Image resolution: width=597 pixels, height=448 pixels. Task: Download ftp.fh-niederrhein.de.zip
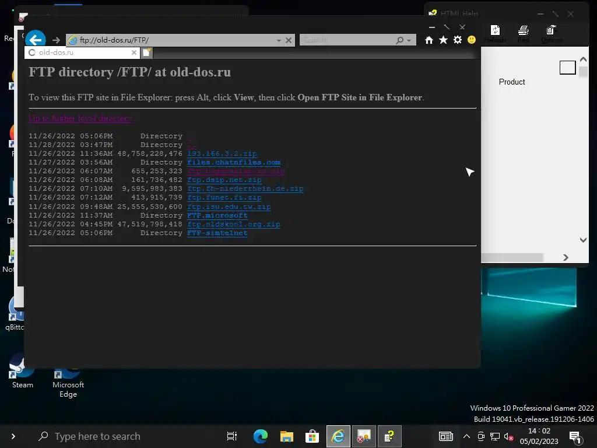tap(245, 188)
